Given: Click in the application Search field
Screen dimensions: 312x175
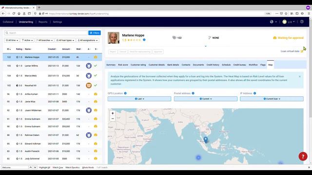Looking at the screenshot, I should (x=46, y=33).
